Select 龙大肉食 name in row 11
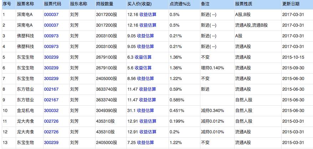 (25, 121)
